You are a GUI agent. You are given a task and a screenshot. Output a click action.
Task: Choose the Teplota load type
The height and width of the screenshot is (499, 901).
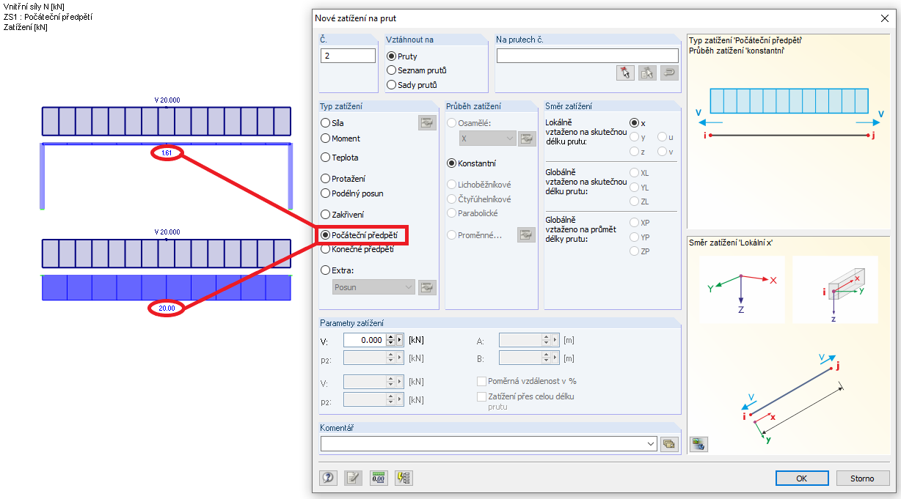(325, 157)
